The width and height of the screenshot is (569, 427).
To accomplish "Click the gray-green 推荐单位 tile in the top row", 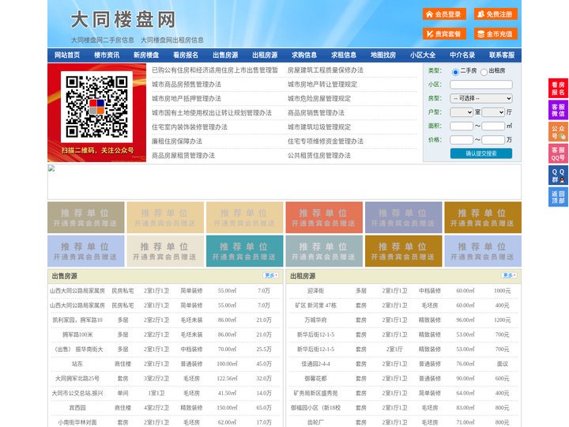I will [x=85, y=217].
